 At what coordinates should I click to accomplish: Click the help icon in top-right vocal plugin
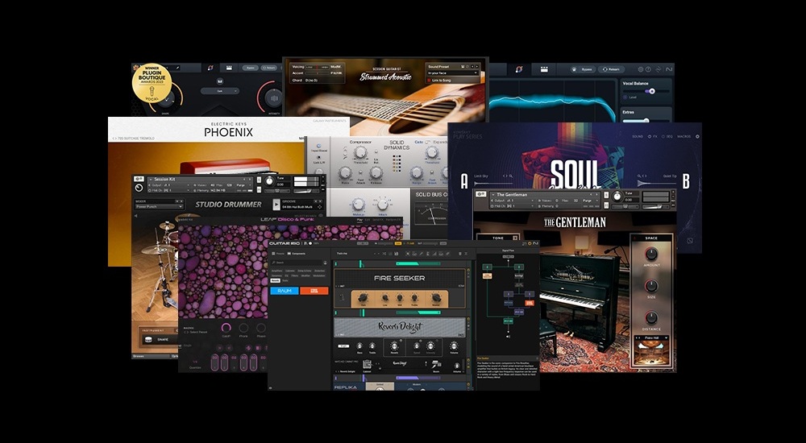pyautogui.click(x=648, y=69)
